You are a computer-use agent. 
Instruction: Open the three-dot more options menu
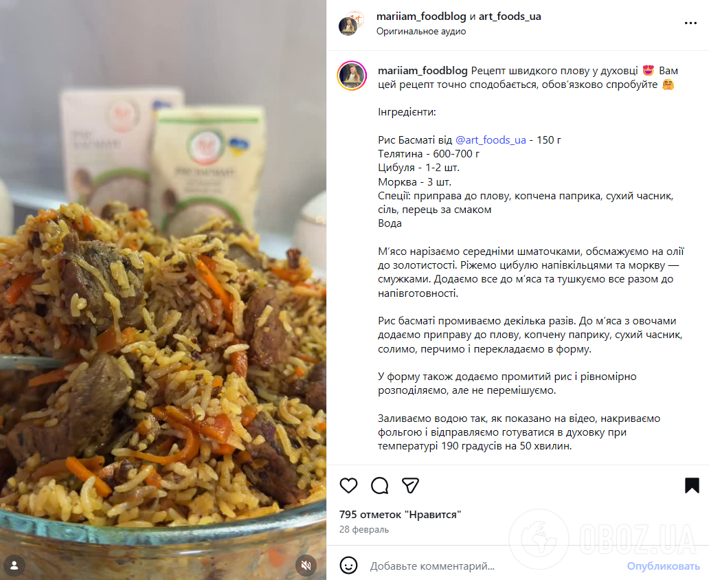tap(690, 23)
